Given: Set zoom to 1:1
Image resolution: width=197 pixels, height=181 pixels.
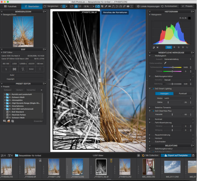Looking at the screenshot, I should (x=80, y=6).
